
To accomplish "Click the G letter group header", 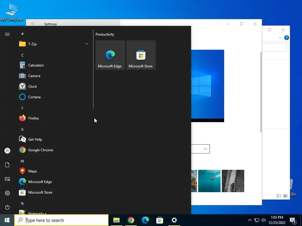I will [x=22, y=129].
